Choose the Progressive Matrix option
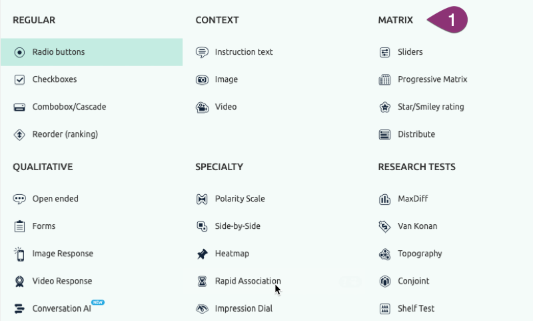The height and width of the screenshot is (321, 533). click(432, 79)
